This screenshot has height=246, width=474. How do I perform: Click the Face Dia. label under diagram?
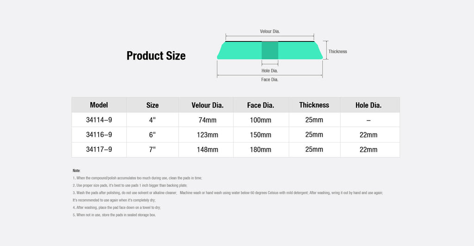click(x=270, y=79)
